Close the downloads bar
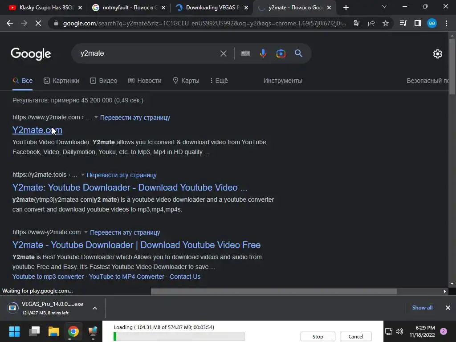 (x=448, y=308)
